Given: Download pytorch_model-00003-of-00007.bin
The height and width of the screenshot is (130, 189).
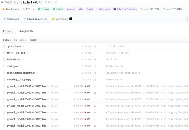Looking at the screenshot, I should [95, 99].
